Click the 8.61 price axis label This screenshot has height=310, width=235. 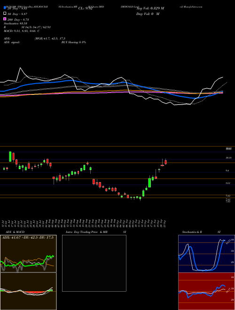[228, 183]
